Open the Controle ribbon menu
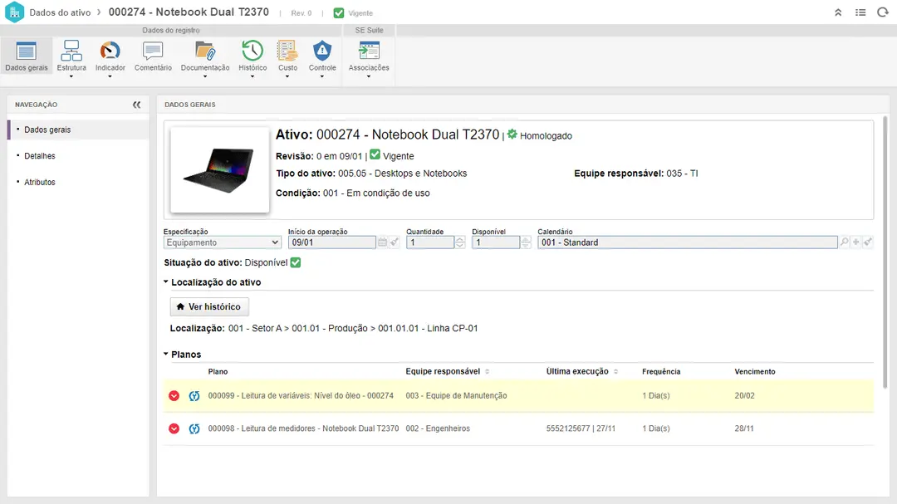Viewport: 897px width, 504px height. [322, 58]
